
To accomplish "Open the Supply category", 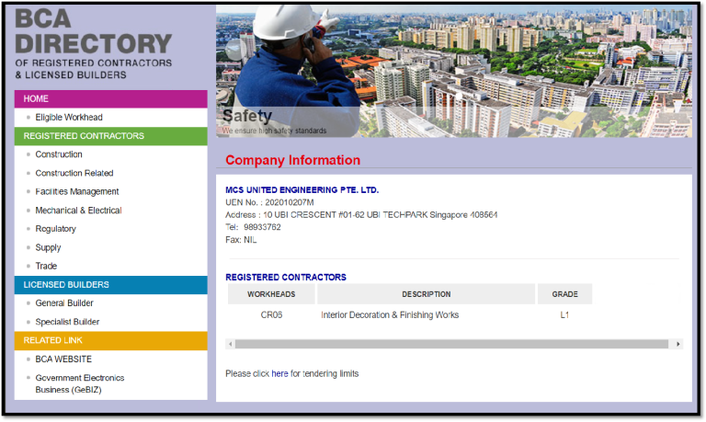I will point(48,247).
